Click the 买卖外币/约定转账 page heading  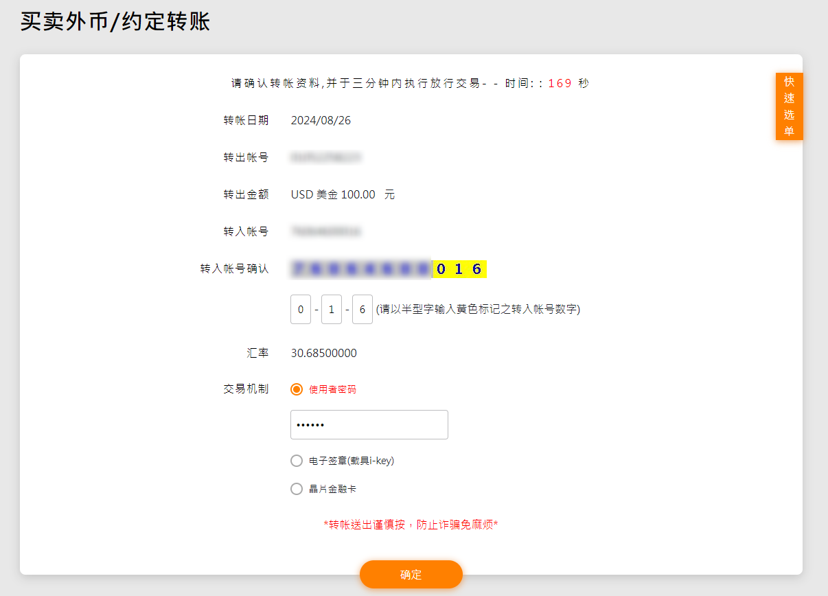115,21
